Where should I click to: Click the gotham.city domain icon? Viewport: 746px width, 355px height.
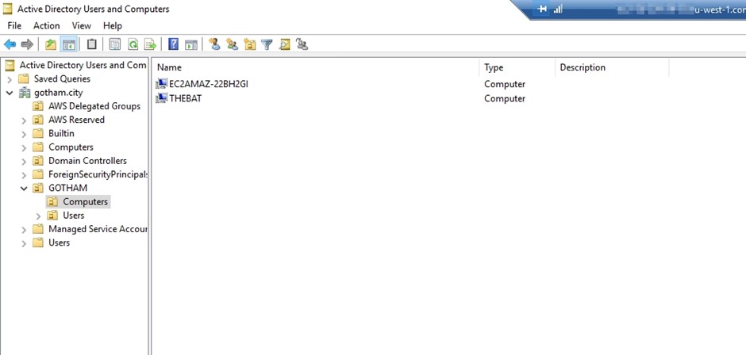click(x=25, y=93)
